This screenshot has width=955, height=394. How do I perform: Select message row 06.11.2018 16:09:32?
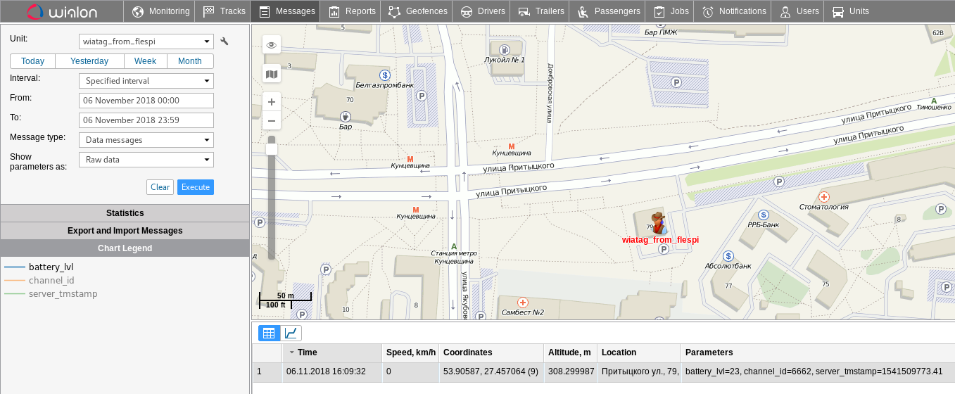(603, 371)
